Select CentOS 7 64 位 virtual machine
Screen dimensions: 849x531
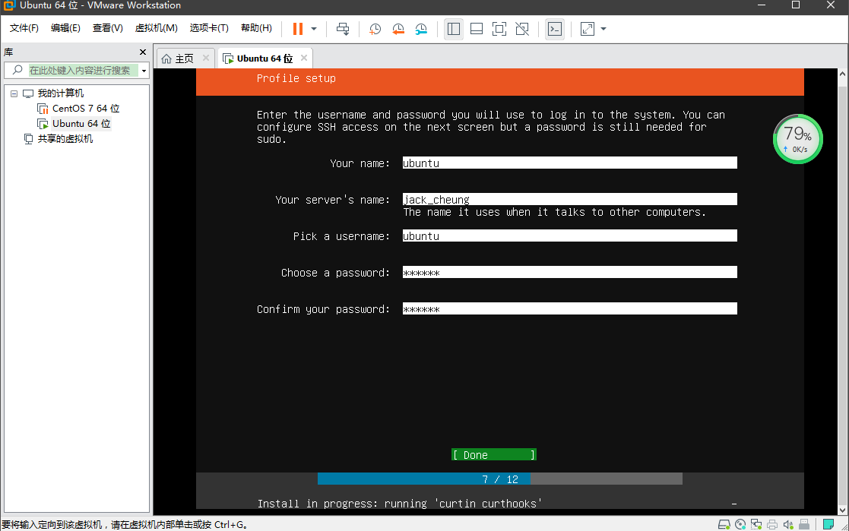coord(86,109)
